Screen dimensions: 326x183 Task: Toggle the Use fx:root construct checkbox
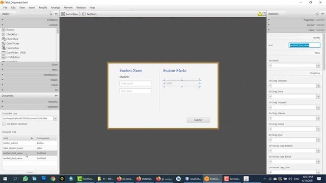(x=4, y=124)
